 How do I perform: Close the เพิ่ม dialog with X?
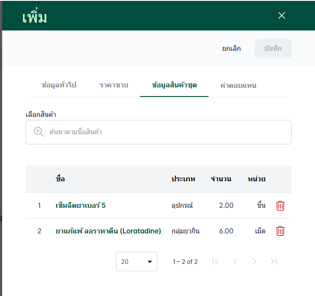(282, 16)
